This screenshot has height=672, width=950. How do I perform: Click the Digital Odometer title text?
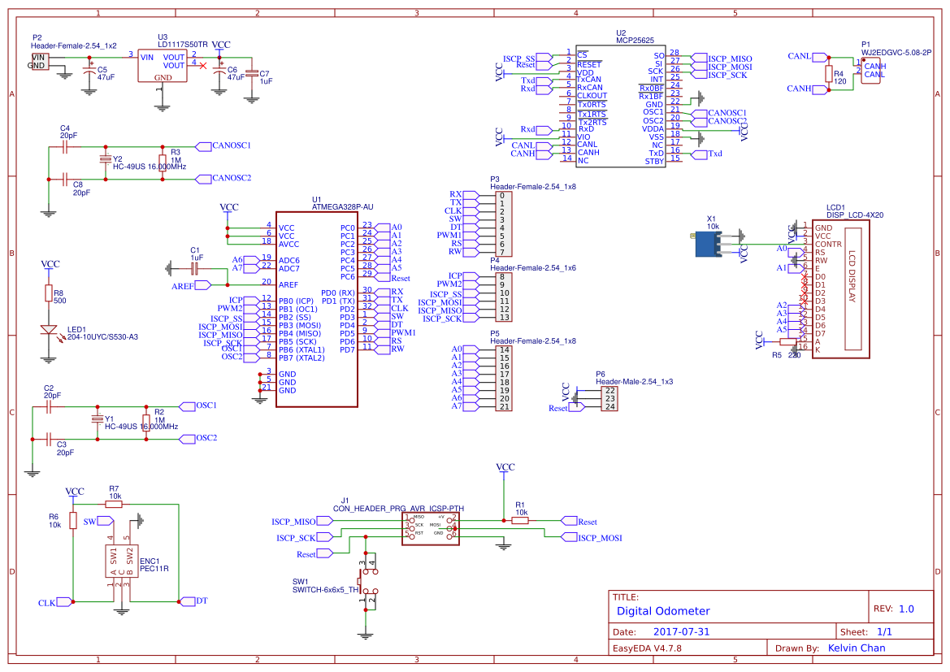(662, 611)
